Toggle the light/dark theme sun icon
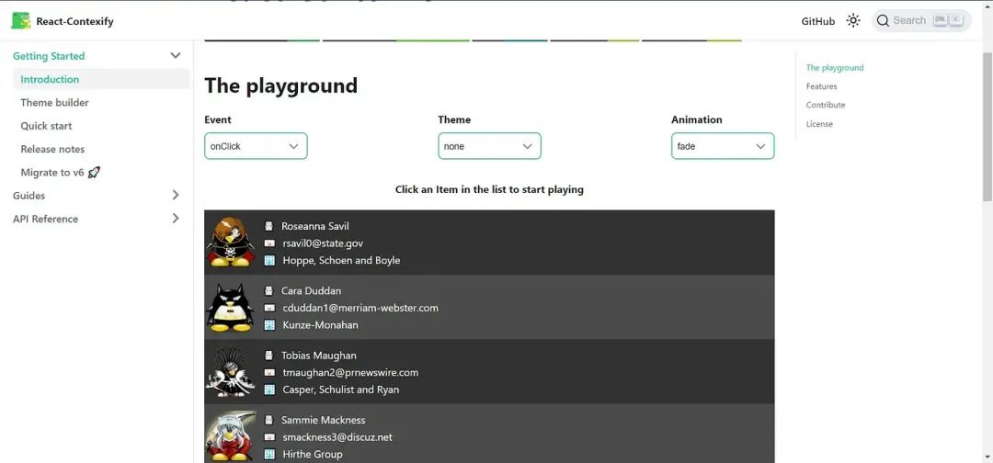This screenshot has height=463, width=993. (x=853, y=20)
